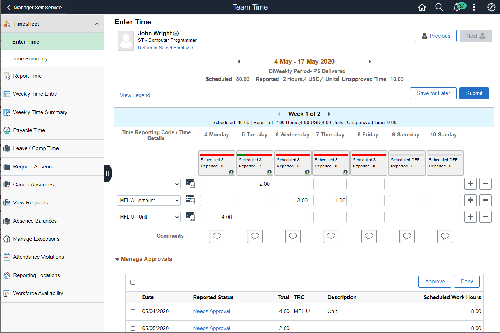The image size is (500, 333).
Task: Open Time Summary in sidebar
Action: pos(30,59)
